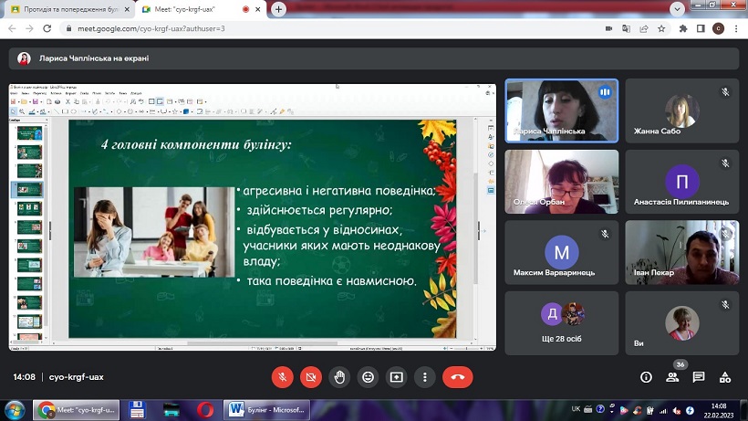Viewport: 748px width, 421px height.
Task: Click the speaking indicator on Лариса Чаплінська tile
Action: [x=605, y=91]
